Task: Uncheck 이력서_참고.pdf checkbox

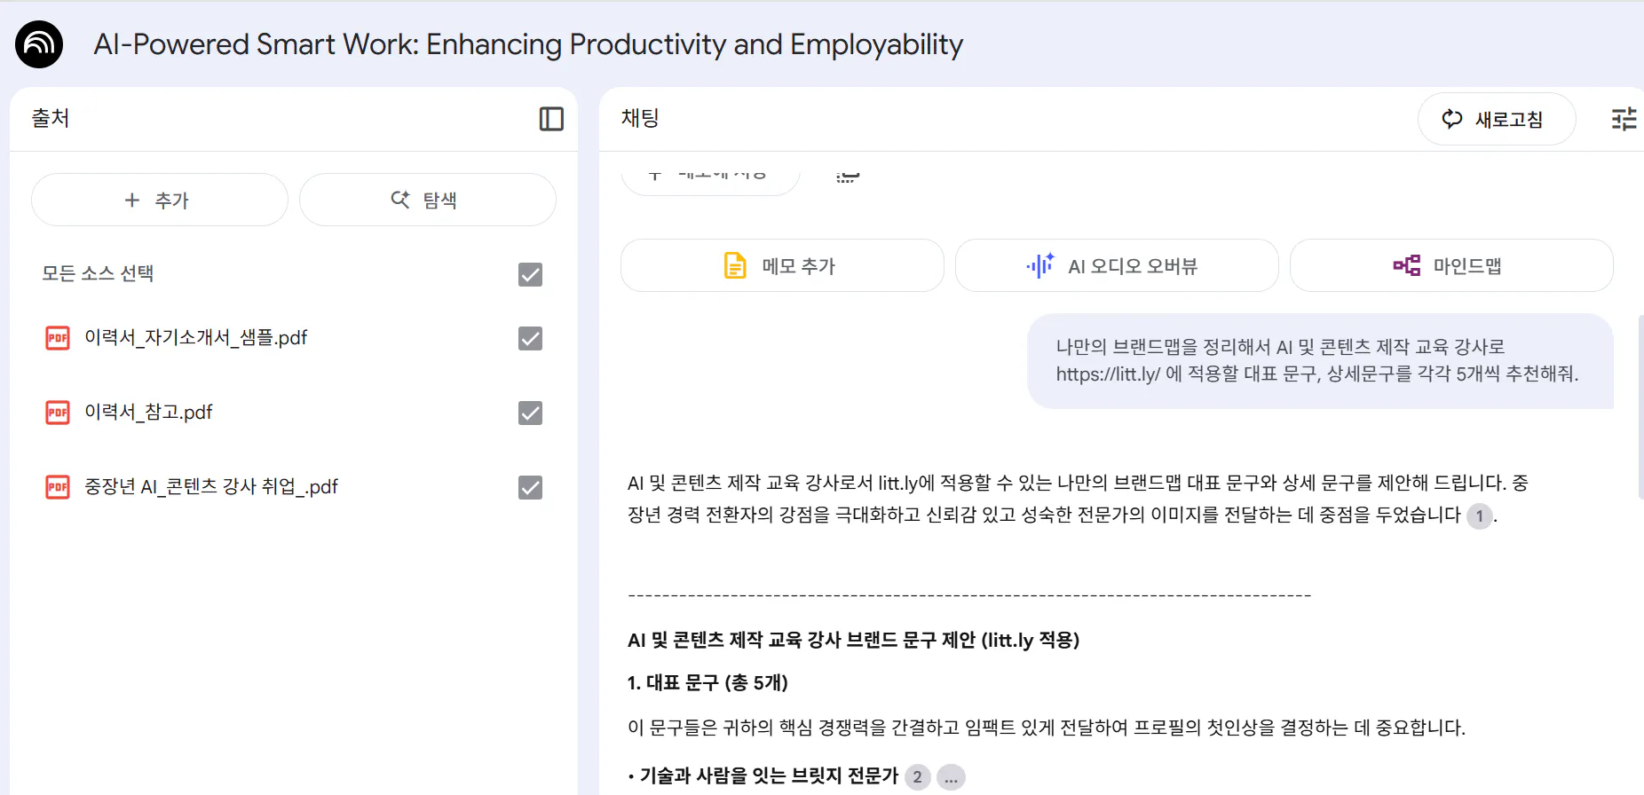Action: pyautogui.click(x=530, y=413)
